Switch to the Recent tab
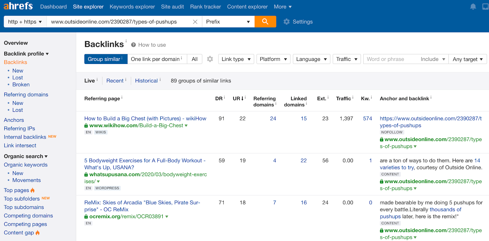 click(115, 81)
